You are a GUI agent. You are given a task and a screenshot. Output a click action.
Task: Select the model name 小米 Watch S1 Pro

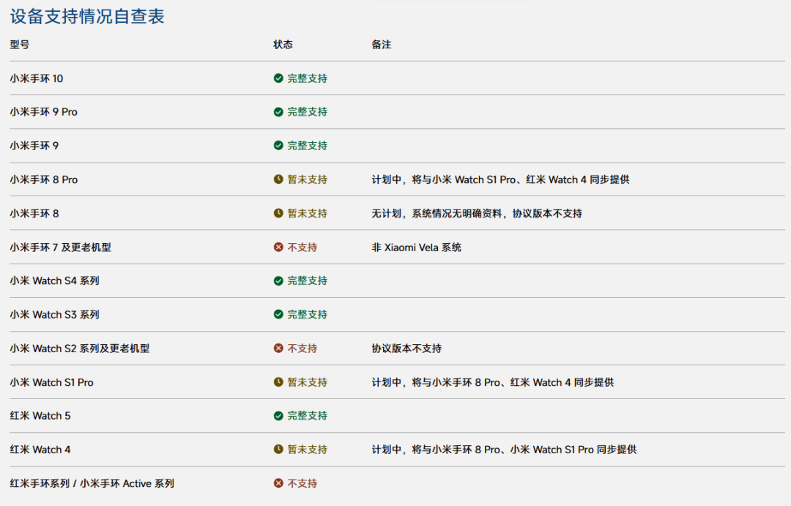[x=51, y=382]
